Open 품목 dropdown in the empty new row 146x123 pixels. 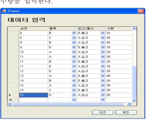(x=74, y=100)
